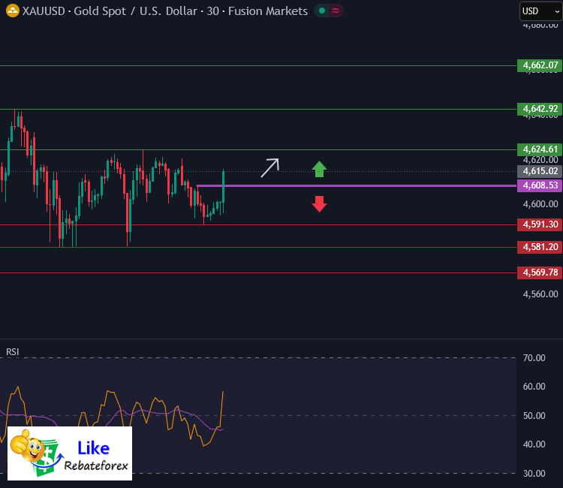563x488 pixels.
Task: Select the 4,591.30 red price label
Action: tap(540, 224)
